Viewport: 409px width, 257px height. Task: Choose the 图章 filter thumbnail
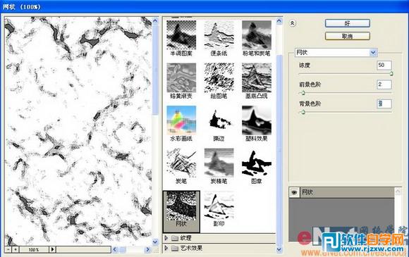pyautogui.click(x=257, y=163)
